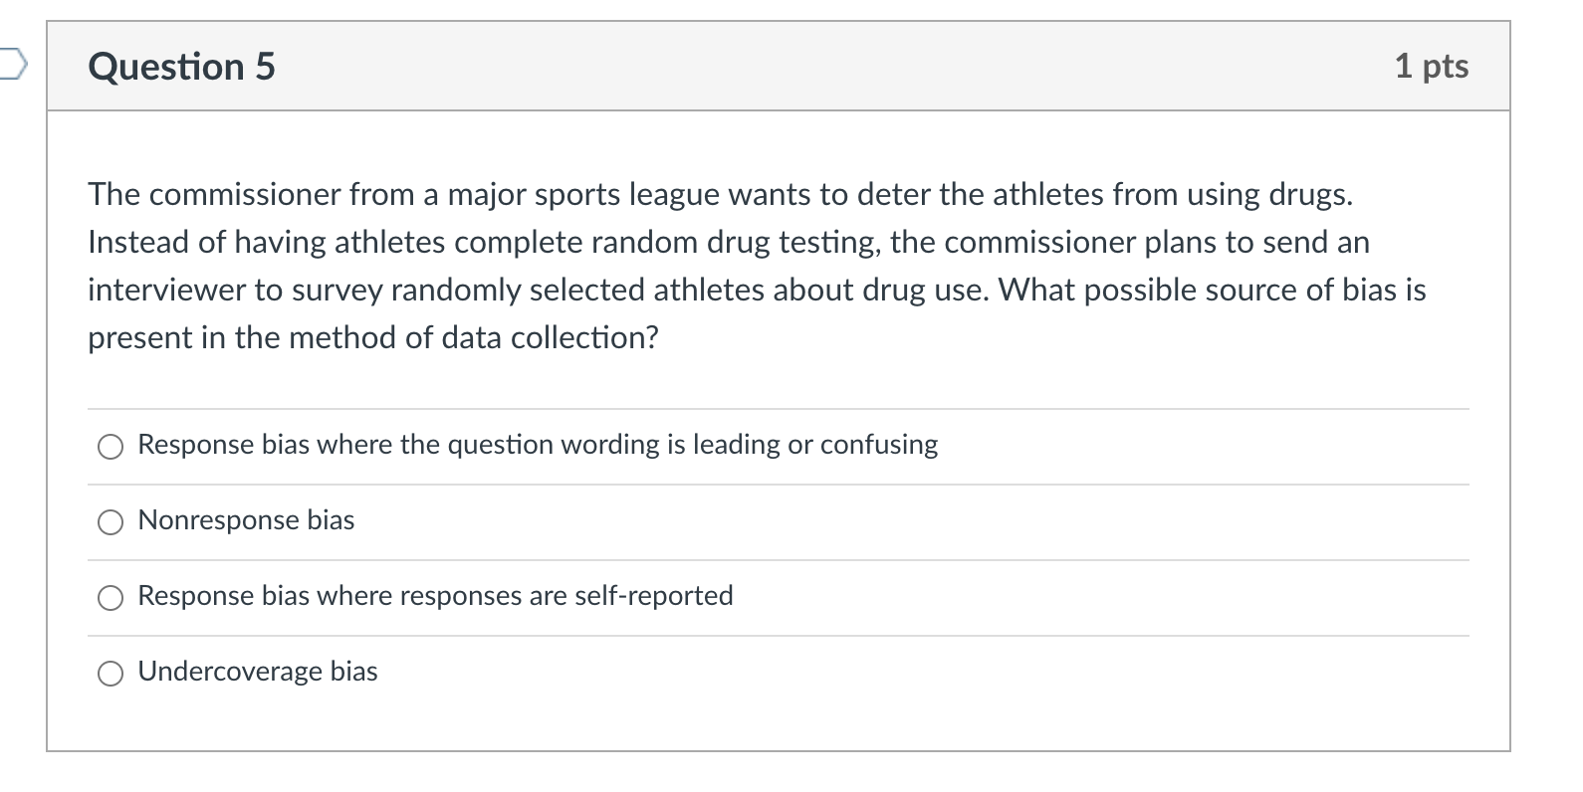The image size is (1583, 792).
Task: Click the "Undercoverage bias" answer label
Action: coord(258,672)
